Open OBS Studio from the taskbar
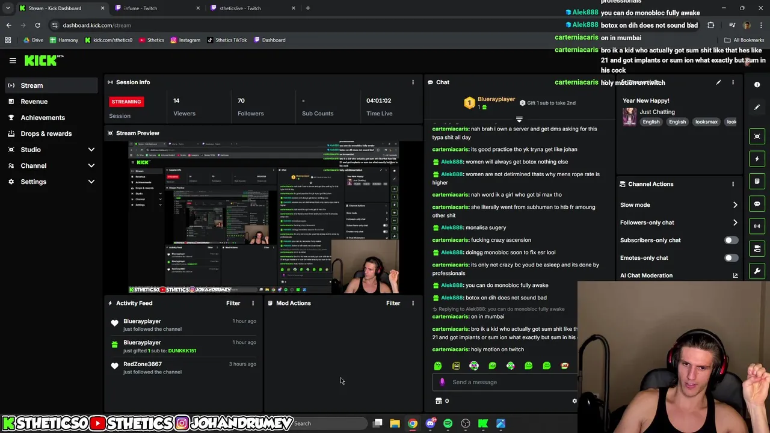The width and height of the screenshot is (770, 433). [x=466, y=423]
